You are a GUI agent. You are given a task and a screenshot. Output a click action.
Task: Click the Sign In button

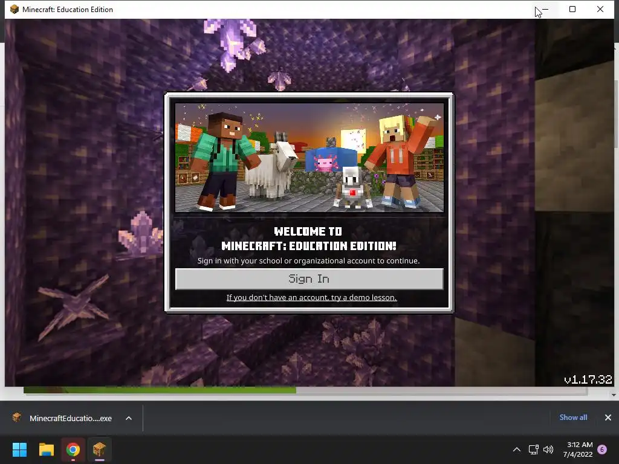(x=309, y=279)
